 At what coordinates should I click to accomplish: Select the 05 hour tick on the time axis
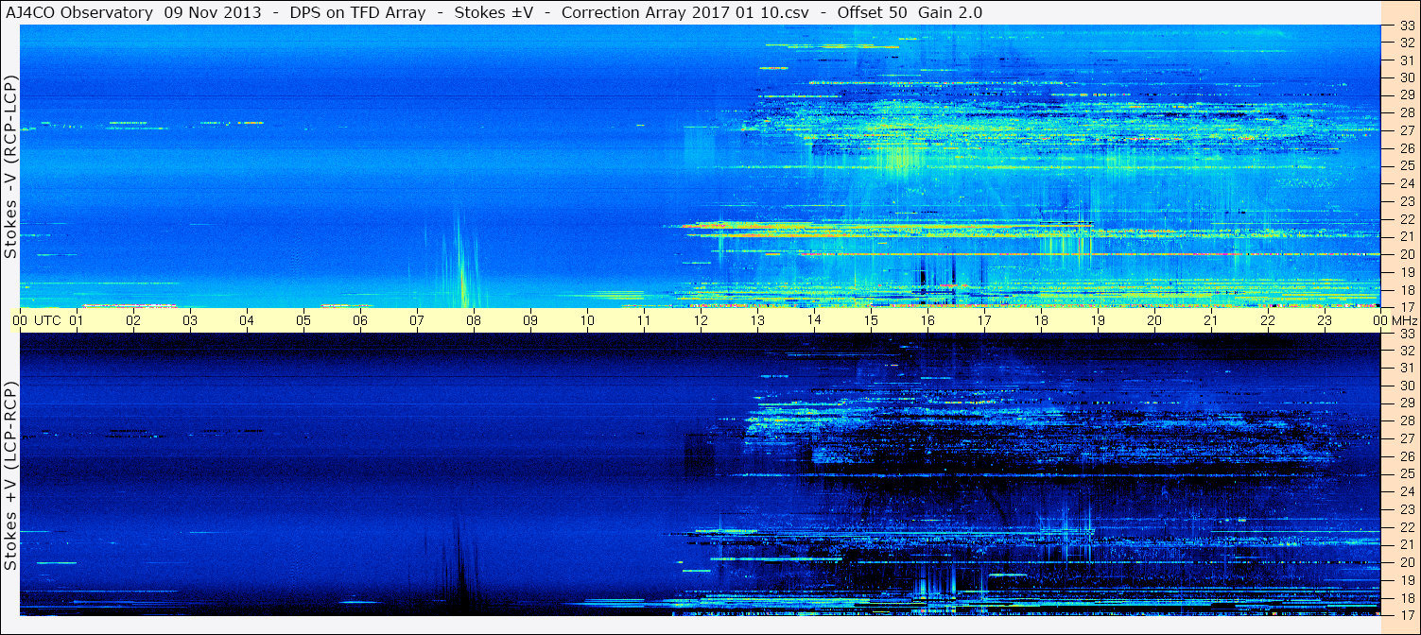[303, 320]
